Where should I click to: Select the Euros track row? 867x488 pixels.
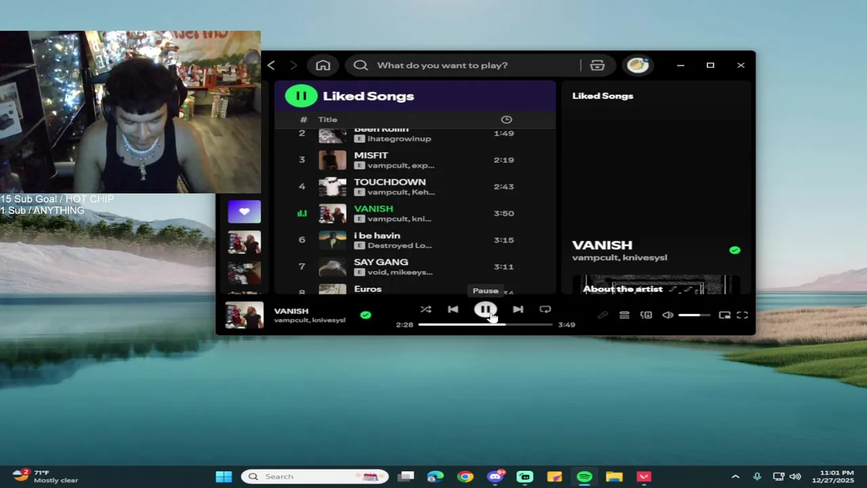click(415, 288)
